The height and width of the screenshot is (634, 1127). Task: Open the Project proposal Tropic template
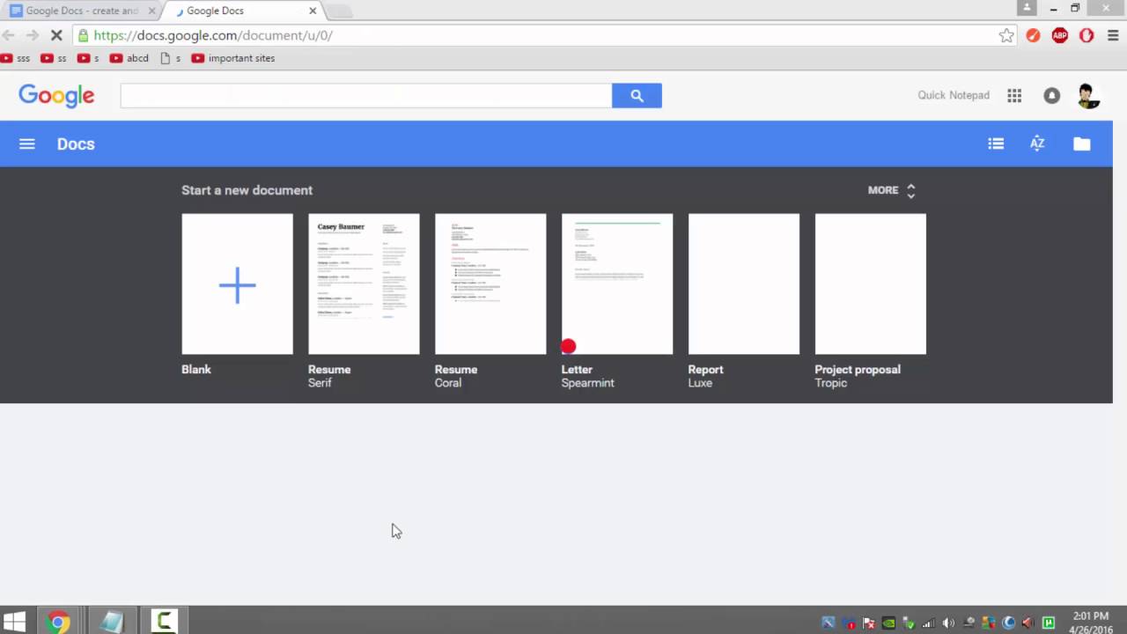870,284
